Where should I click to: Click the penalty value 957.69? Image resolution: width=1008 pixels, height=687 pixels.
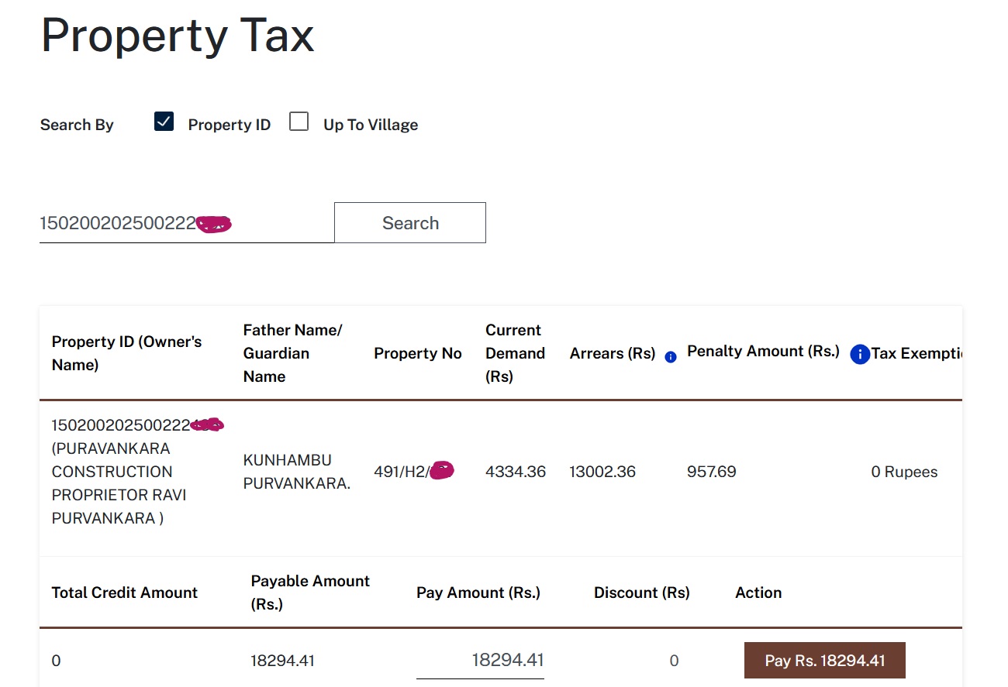point(712,472)
